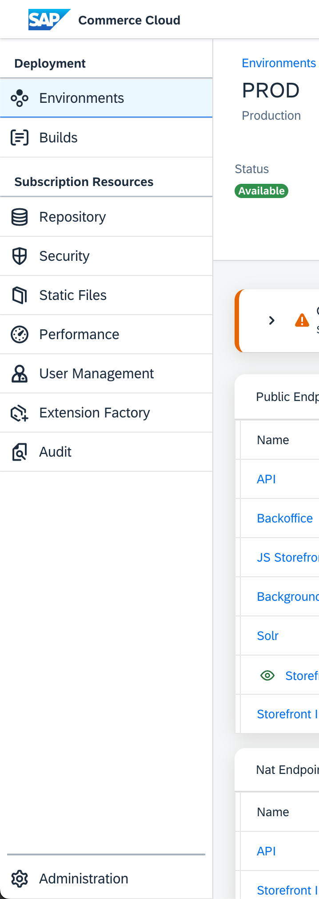Click the Builds sidebar icon
The width and height of the screenshot is (319, 899).
point(20,138)
